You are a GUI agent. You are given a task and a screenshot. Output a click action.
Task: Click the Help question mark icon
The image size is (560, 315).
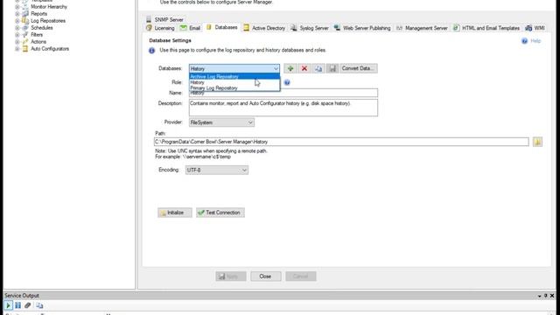click(x=524, y=41)
